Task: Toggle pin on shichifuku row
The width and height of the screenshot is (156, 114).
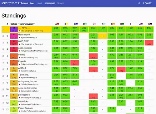Action: pyautogui.click(x=3, y=103)
